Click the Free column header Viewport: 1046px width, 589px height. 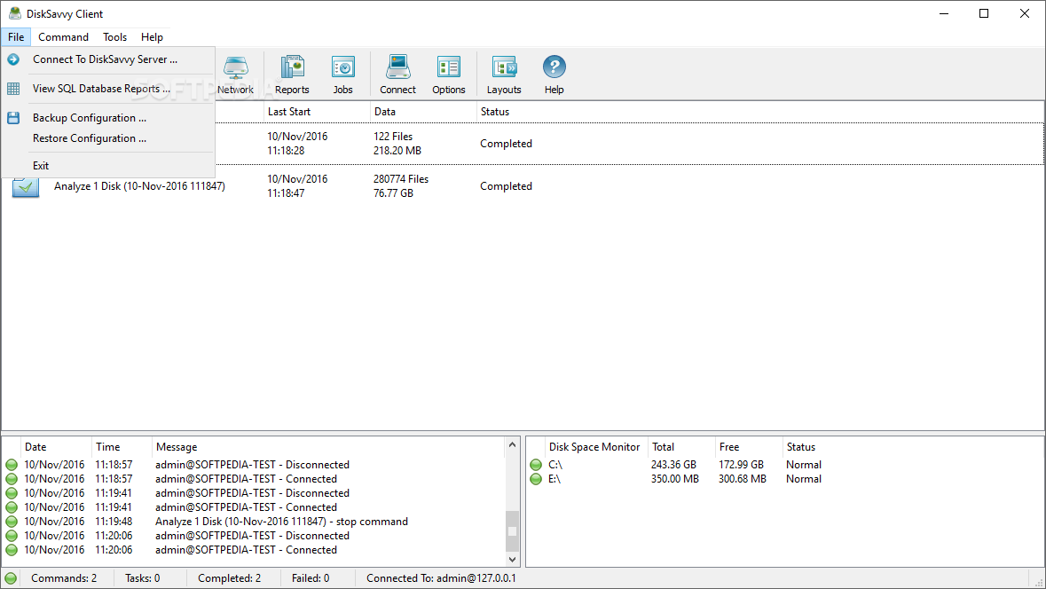pos(749,447)
